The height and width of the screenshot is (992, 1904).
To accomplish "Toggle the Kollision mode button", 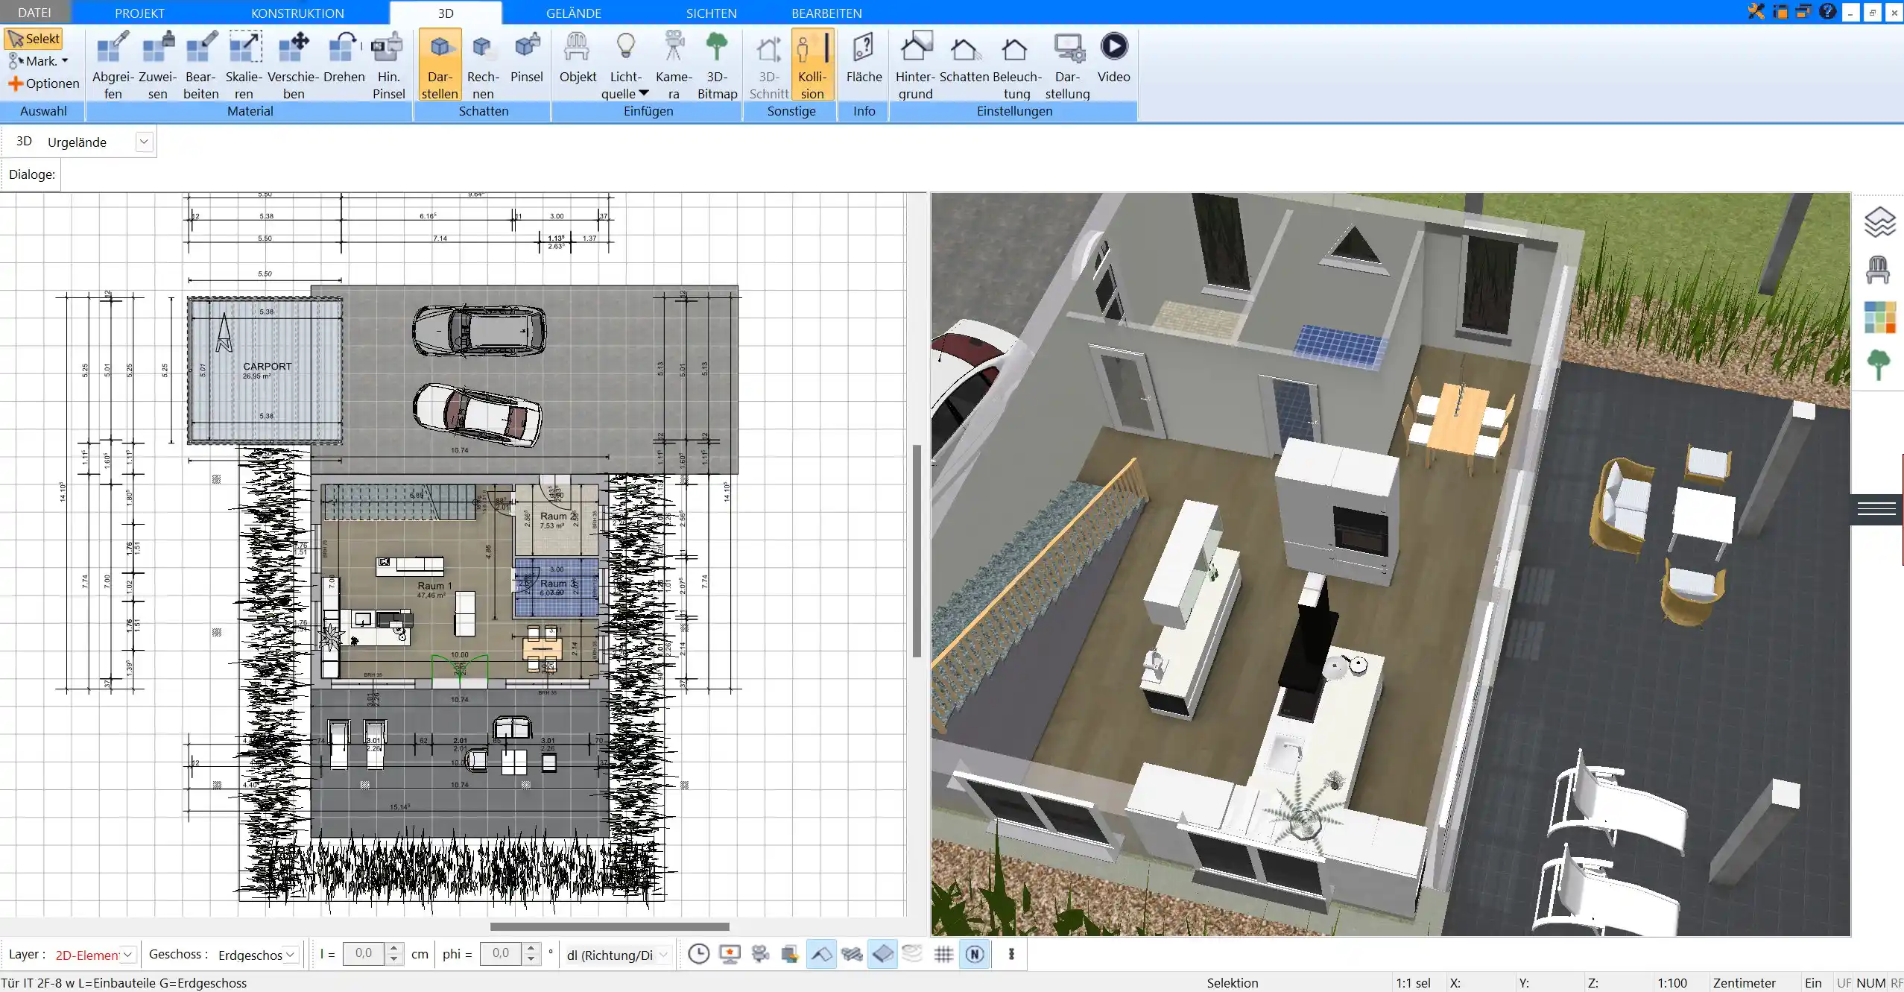I will 812,65.
